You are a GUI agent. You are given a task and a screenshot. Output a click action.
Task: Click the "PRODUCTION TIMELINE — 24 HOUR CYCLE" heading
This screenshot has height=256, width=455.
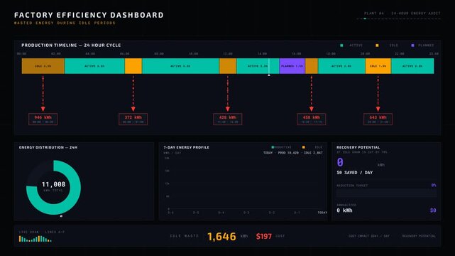pos(71,46)
